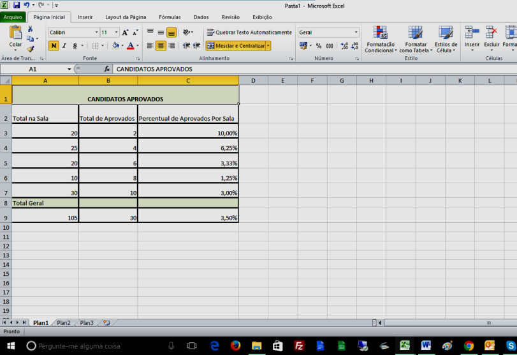517x355 pixels.
Task: Click the Increase Font Size icon
Action: (x=125, y=33)
